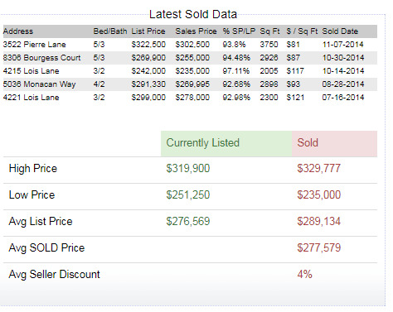The image size is (393, 312).
Task: Click the 4215 Lois Lane address
Action: (x=31, y=71)
